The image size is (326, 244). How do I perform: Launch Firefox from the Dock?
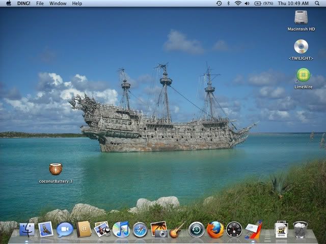[x=215, y=230]
